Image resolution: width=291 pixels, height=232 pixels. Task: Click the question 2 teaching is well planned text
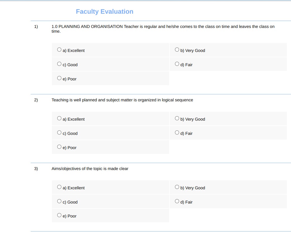pos(122,100)
